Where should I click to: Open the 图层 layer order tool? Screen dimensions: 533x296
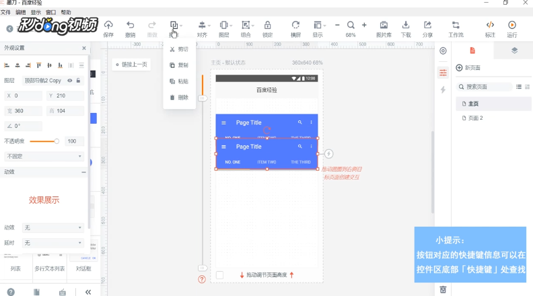pos(223,25)
